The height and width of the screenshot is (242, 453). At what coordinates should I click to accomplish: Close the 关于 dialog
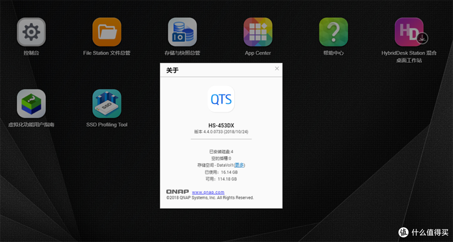tap(277, 69)
